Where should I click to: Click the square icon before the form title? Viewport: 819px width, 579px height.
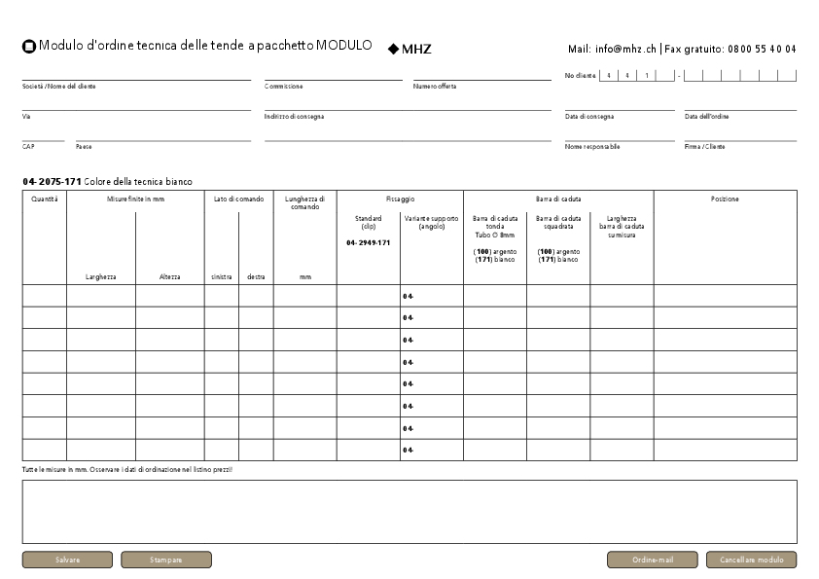pyautogui.click(x=28, y=46)
